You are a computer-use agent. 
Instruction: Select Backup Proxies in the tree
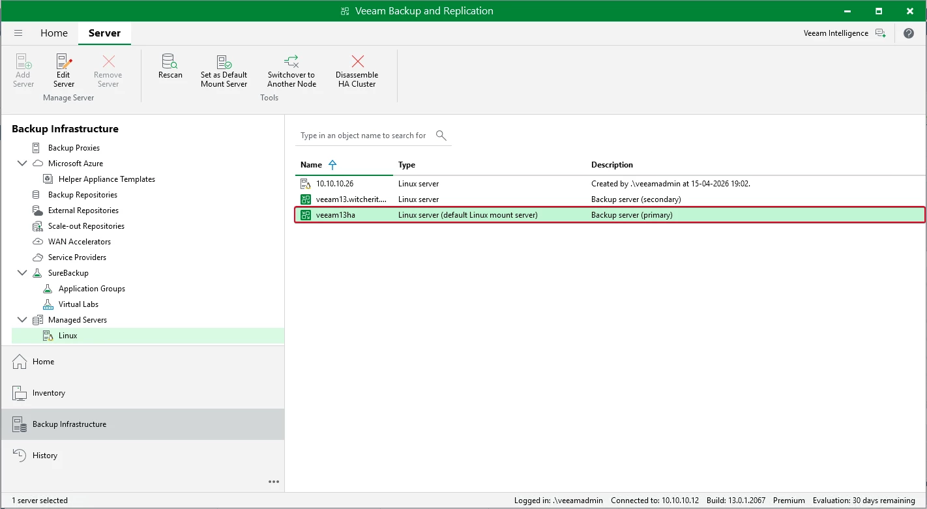pos(74,148)
